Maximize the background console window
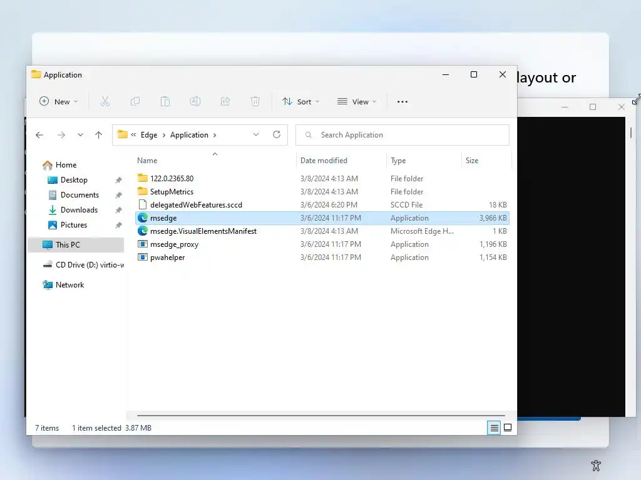The height and width of the screenshot is (480, 641). [x=593, y=107]
